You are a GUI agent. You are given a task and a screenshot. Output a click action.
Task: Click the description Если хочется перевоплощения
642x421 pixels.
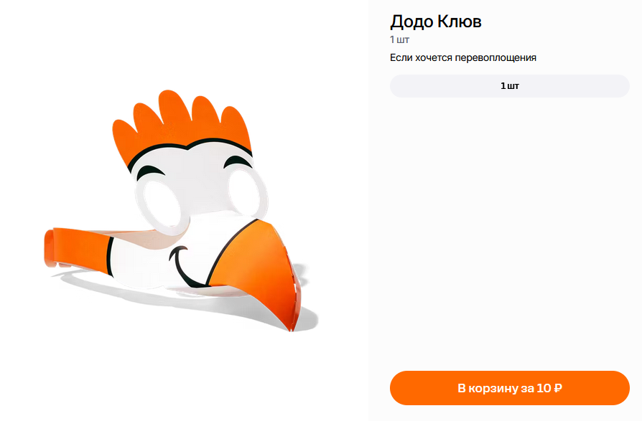(463, 57)
